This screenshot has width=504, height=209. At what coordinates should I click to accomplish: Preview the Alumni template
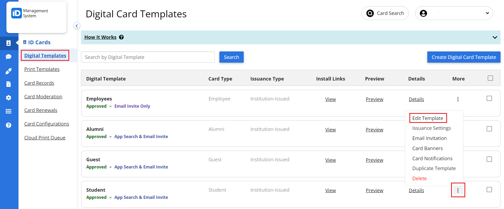(x=374, y=130)
